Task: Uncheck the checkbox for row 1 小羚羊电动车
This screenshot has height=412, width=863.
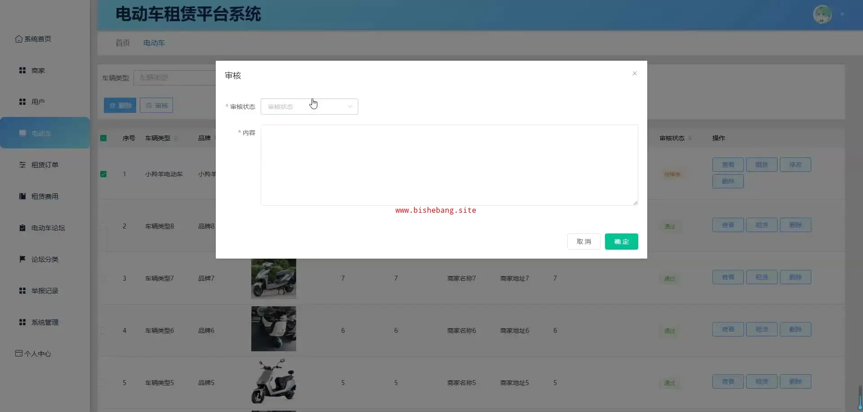Action: click(x=103, y=174)
